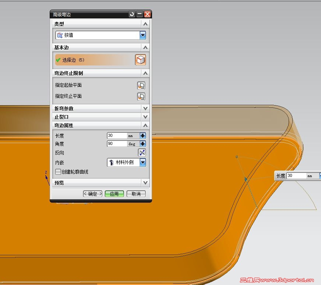Screen dimensions: 321x285
Task: Click the angle handle dot in viewport
Action: (237, 157)
